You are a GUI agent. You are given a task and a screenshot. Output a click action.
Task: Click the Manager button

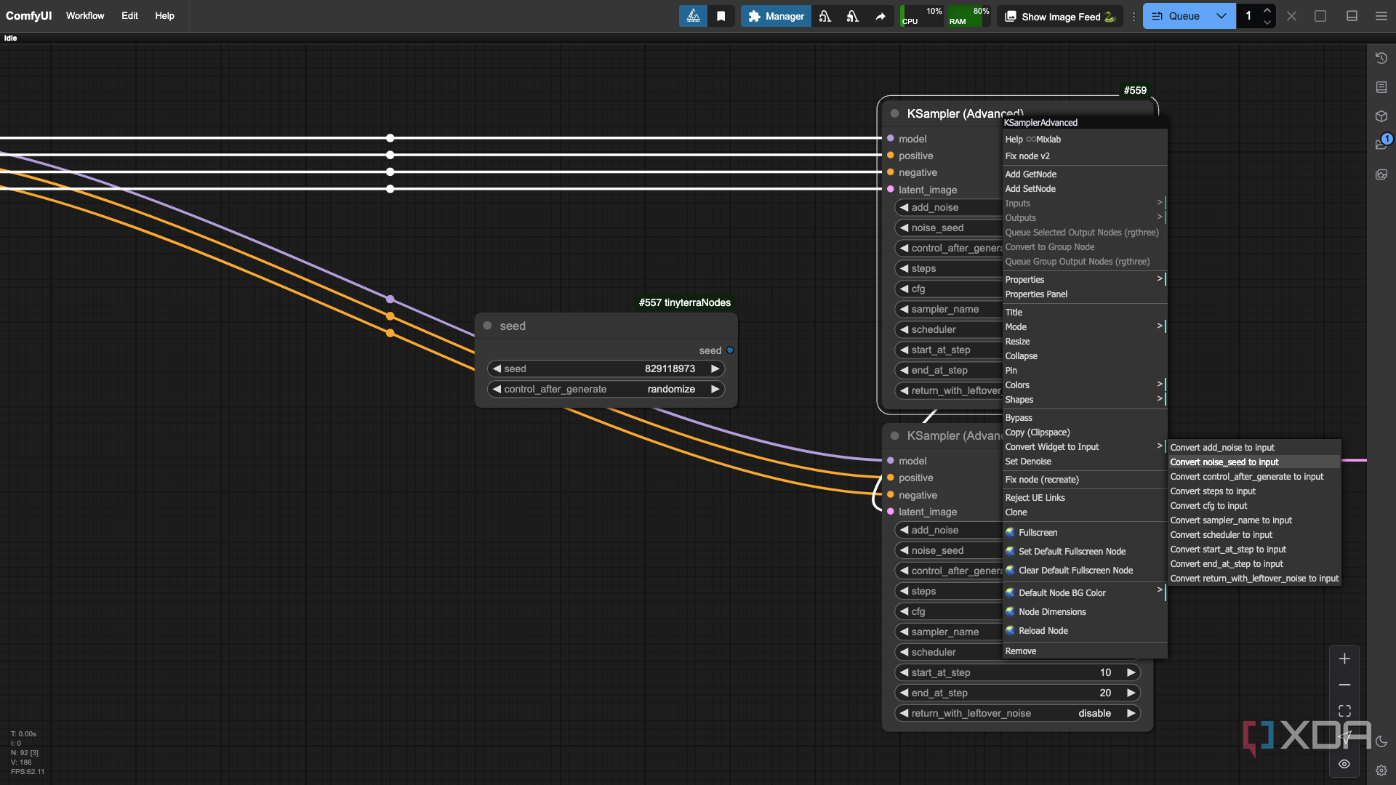pyautogui.click(x=776, y=16)
